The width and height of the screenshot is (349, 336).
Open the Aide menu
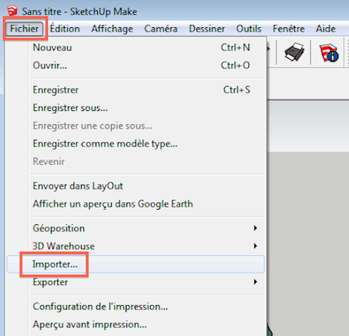325,29
